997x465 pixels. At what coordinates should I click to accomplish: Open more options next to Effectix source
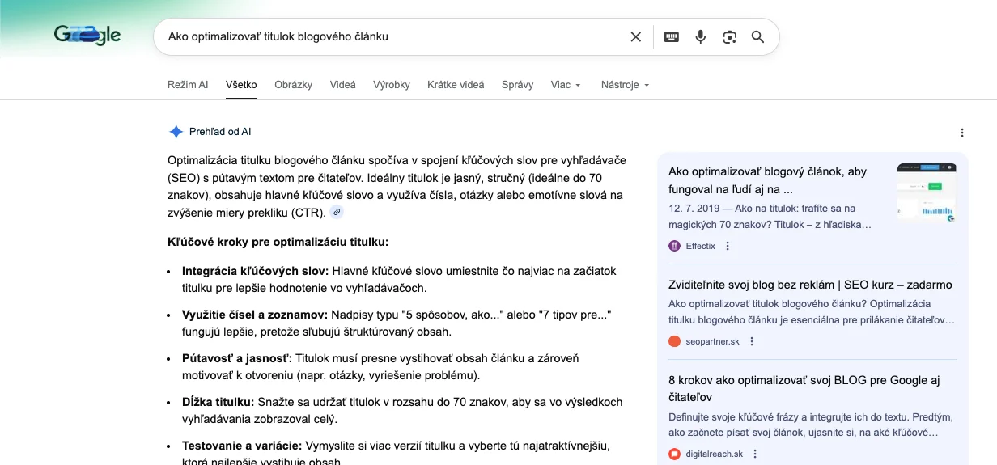pyautogui.click(x=727, y=246)
